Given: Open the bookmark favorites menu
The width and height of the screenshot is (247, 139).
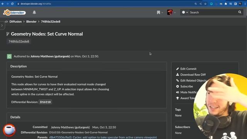Looking at the screenshot, I should [x=160, y=12].
